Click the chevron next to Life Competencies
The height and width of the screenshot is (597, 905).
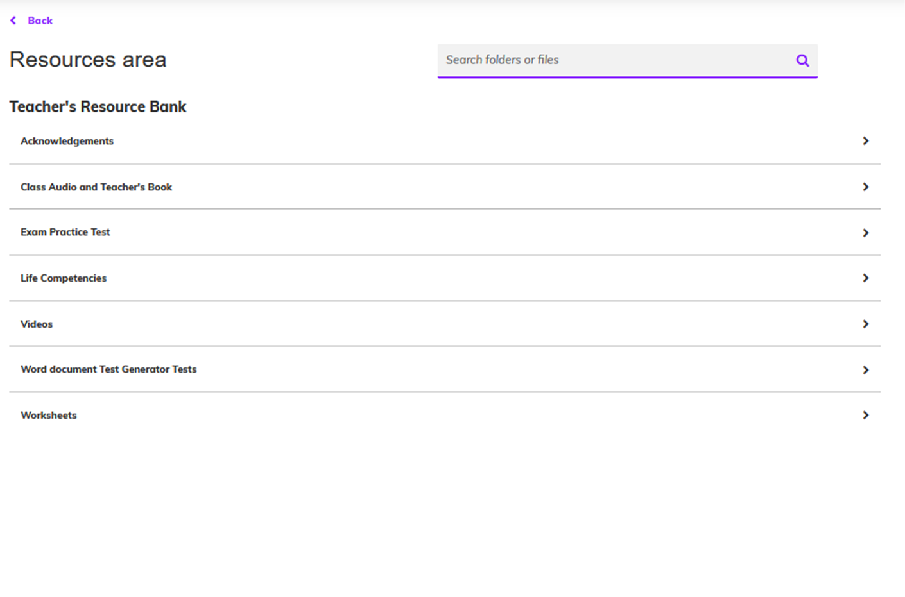click(865, 278)
